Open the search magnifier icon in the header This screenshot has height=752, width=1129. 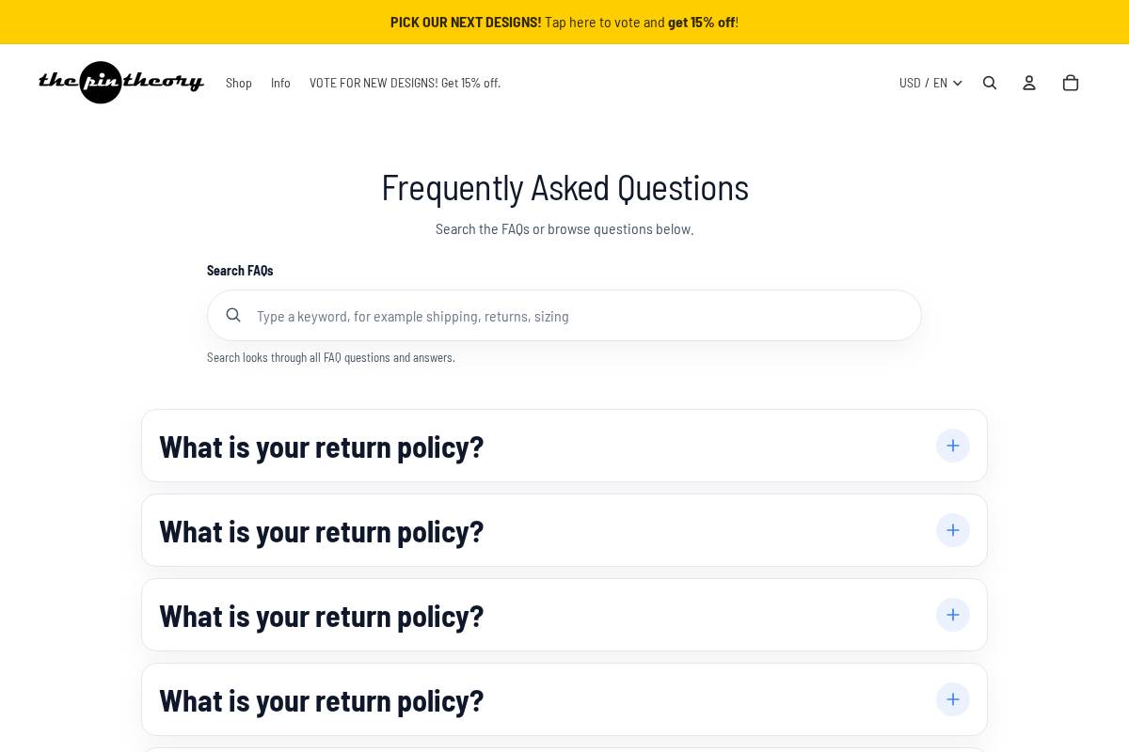coord(990,83)
